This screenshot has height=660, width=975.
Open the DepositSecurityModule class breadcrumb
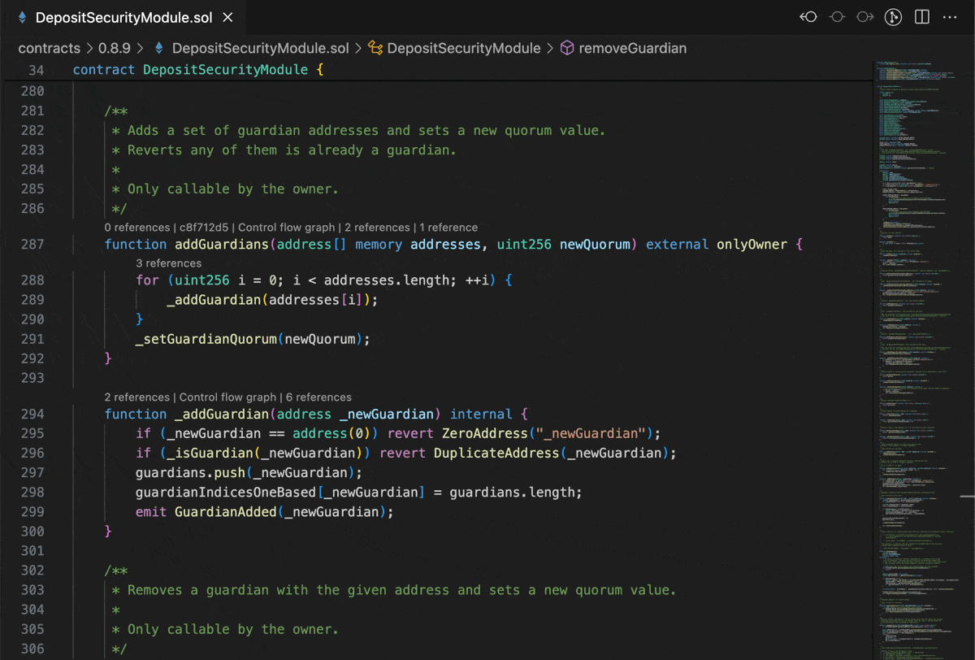point(463,48)
